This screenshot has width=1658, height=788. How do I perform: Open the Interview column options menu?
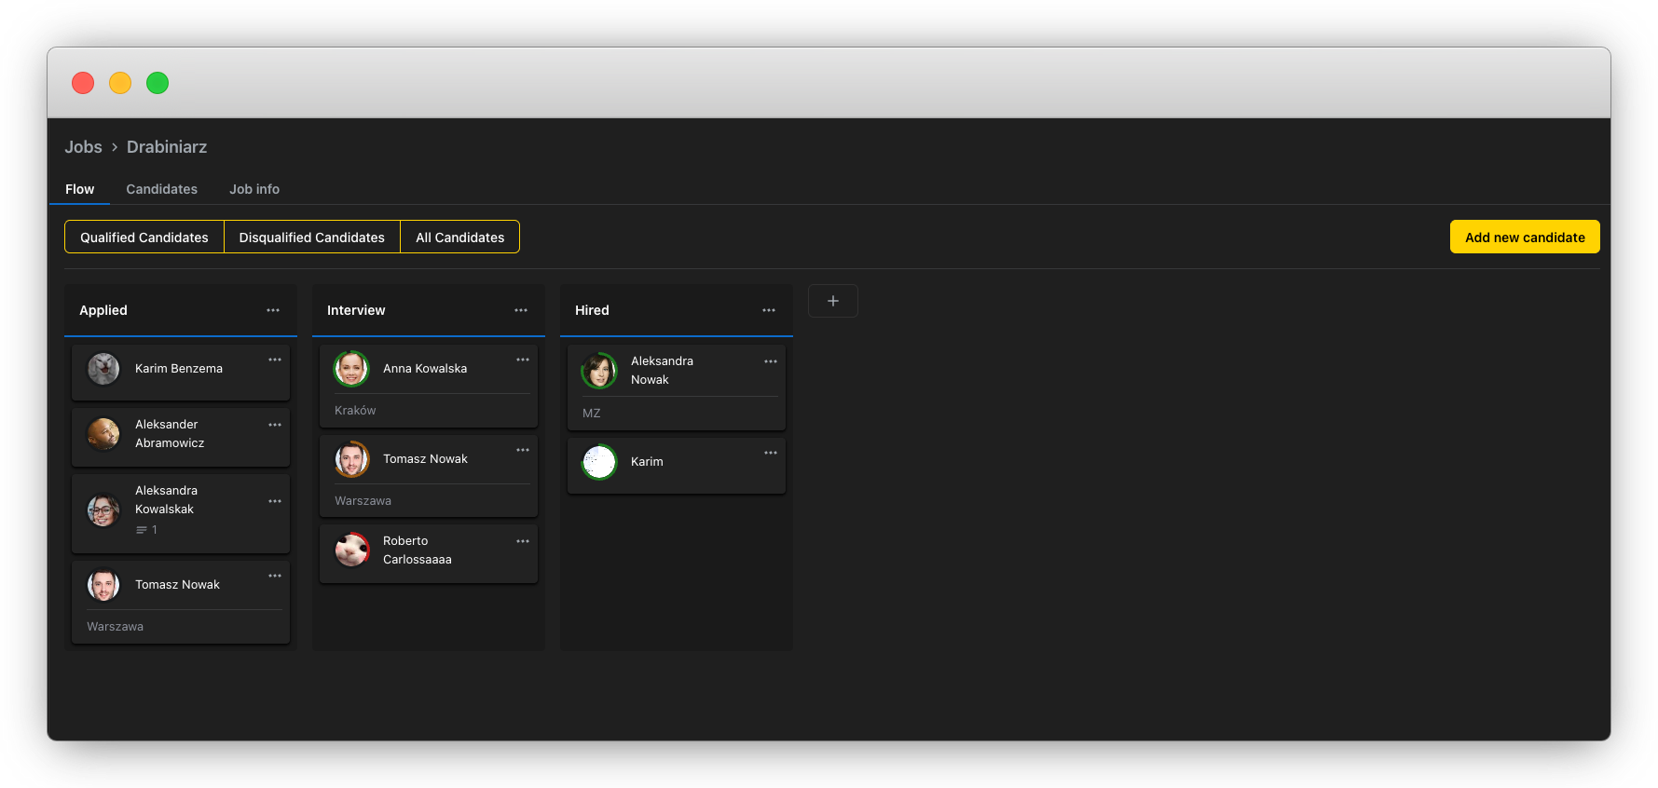(x=521, y=310)
